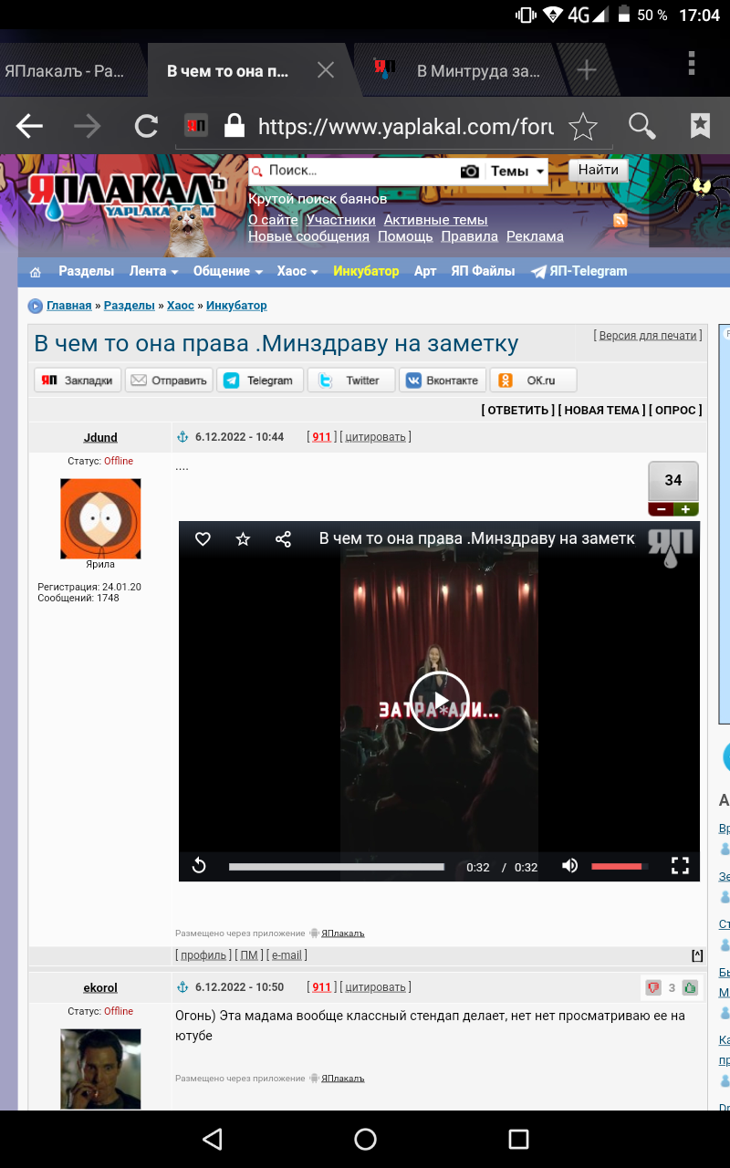Image resolution: width=730 pixels, height=1168 pixels.
Task: Expand the 'Общение' nav dropdown
Action: point(227,271)
